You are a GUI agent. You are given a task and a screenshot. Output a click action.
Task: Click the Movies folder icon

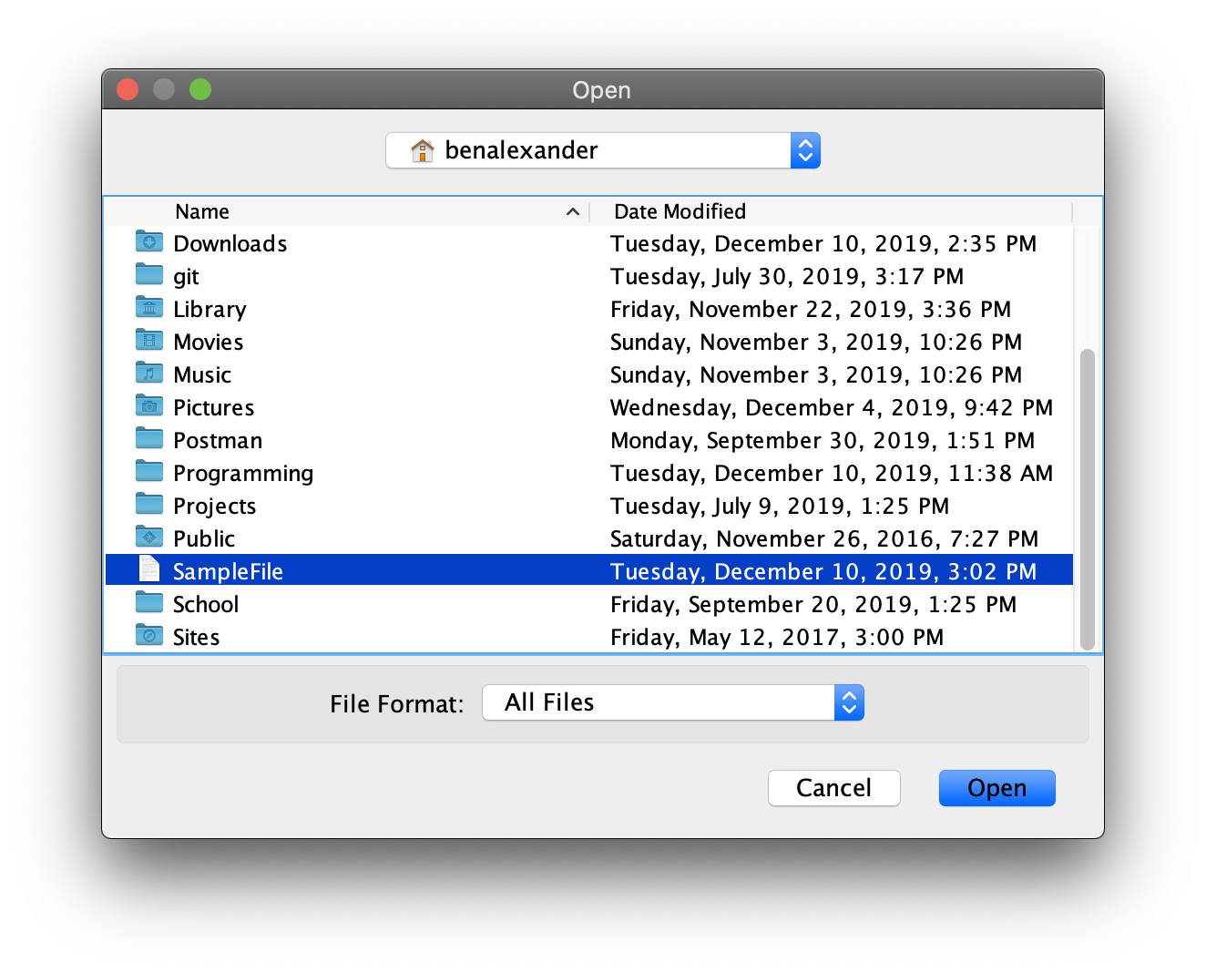(x=149, y=340)
